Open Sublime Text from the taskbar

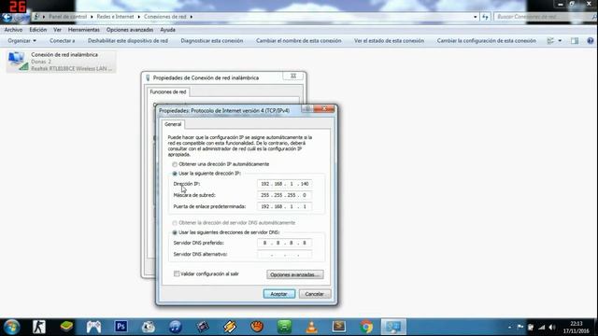tap(339, 327)
